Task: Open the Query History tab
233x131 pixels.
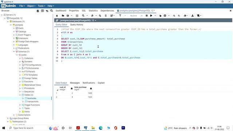Action: [x=76, y=25]
